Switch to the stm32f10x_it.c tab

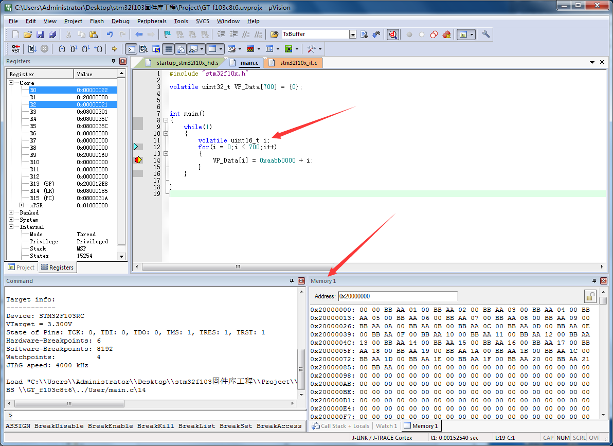(x=298, y=63)
